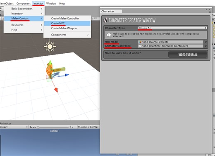Choose Create Melee Weapon
The image size is (215, 156).
coord(67,28)
